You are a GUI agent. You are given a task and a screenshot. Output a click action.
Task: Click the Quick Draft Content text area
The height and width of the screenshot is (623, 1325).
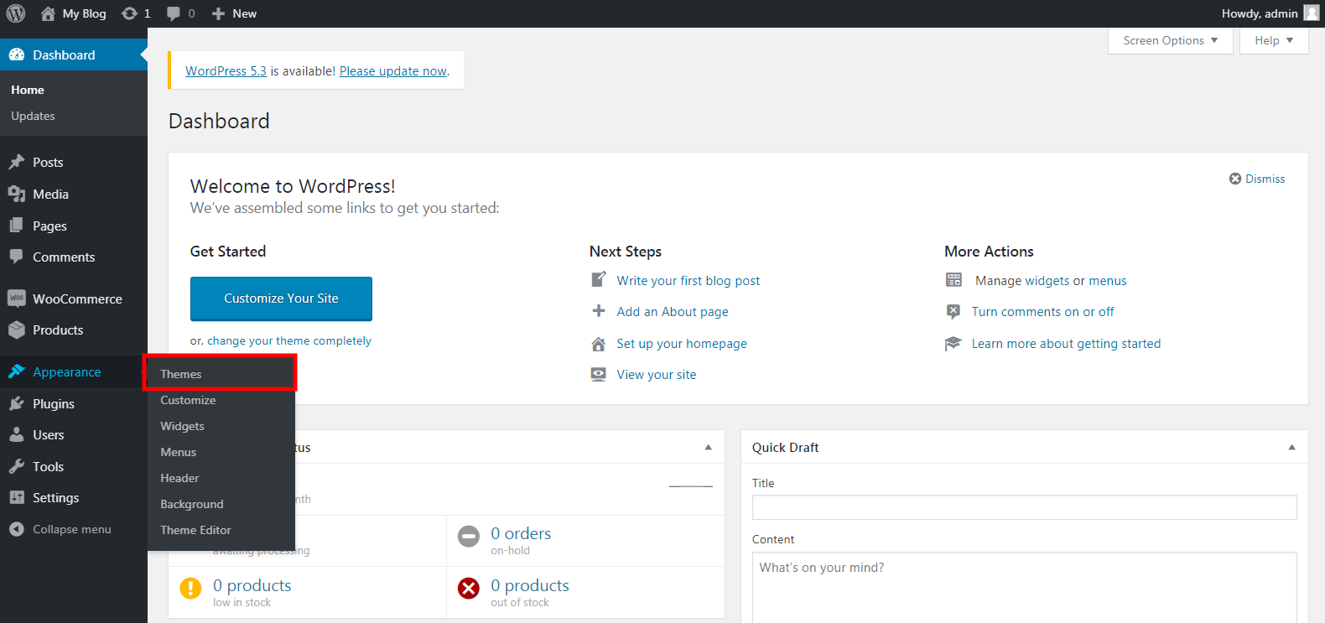[x=1025, y=587]
